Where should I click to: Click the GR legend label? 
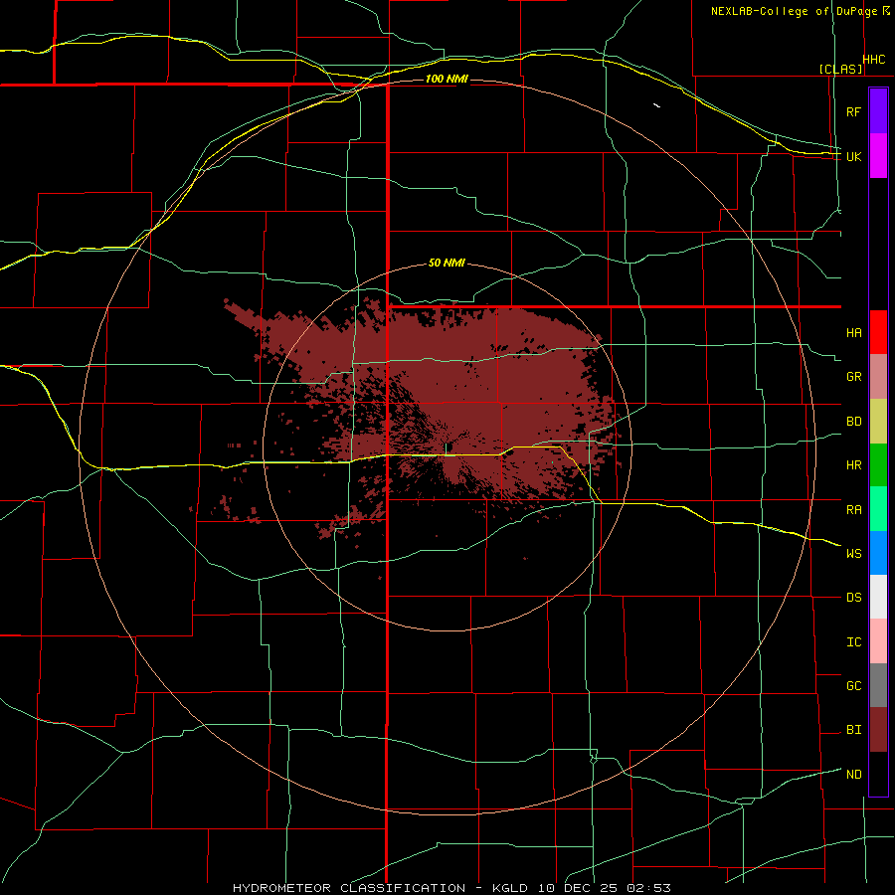tap(853, 377)
